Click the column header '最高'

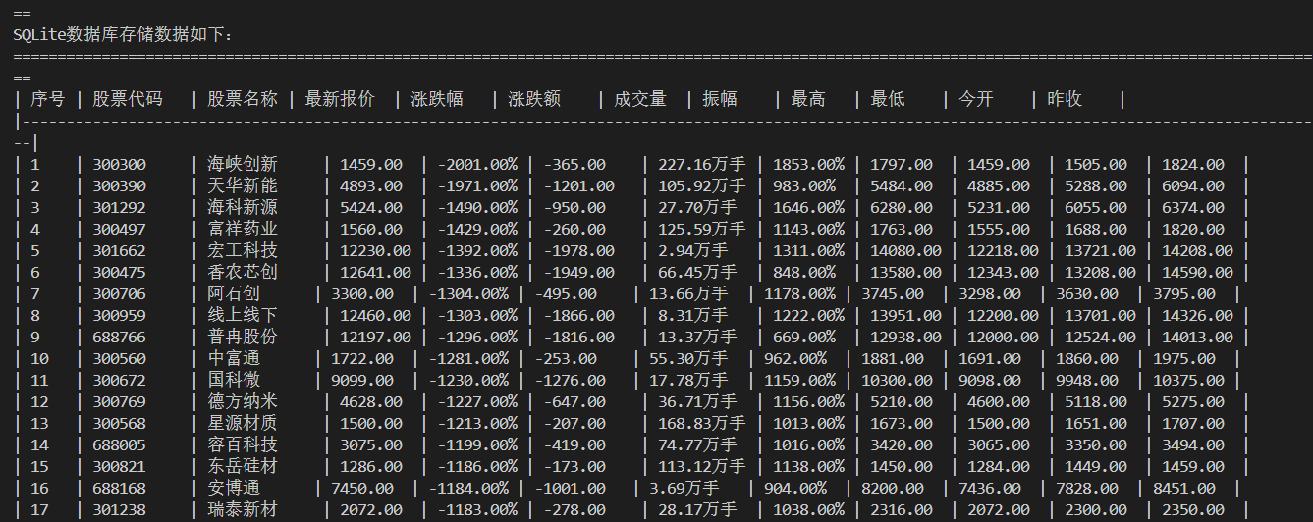[808, 99]
